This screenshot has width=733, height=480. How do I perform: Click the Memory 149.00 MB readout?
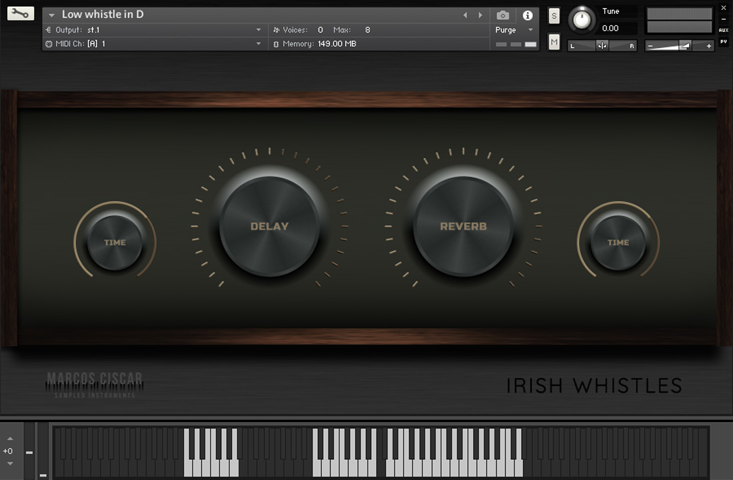coord(337,43)
